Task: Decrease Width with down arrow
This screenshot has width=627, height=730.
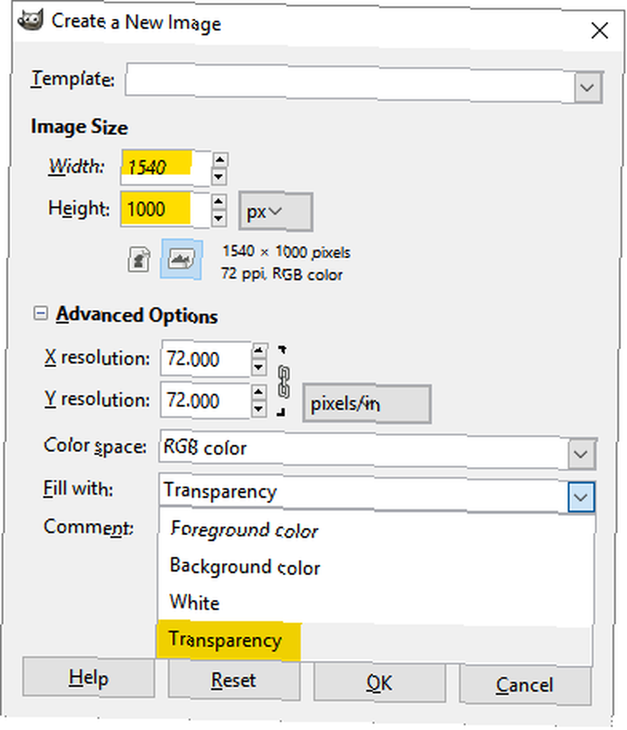Action: 219,177
